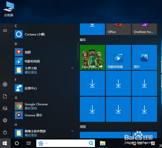The height and width of the screenshot is (148, 162).
Task: Launch 电影和电视 from the app list
Action: [44, 61]
